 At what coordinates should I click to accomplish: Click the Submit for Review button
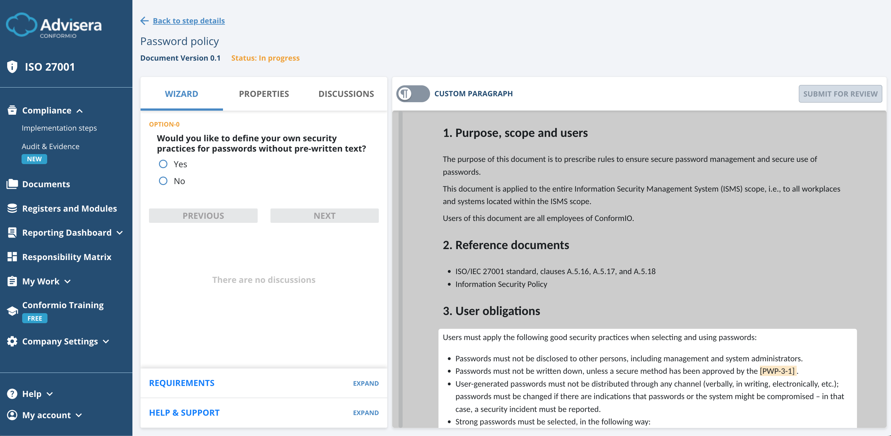(x=840, y=93)
